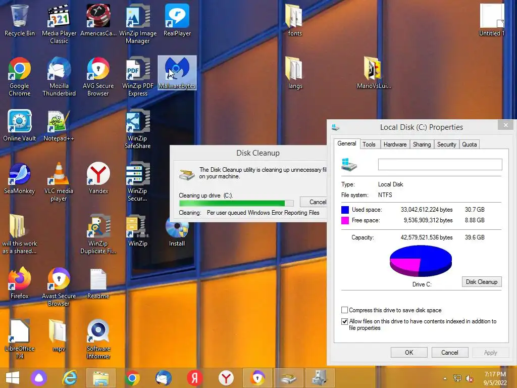Click the Disk Cleanup button in Properties

pos(481,282)
